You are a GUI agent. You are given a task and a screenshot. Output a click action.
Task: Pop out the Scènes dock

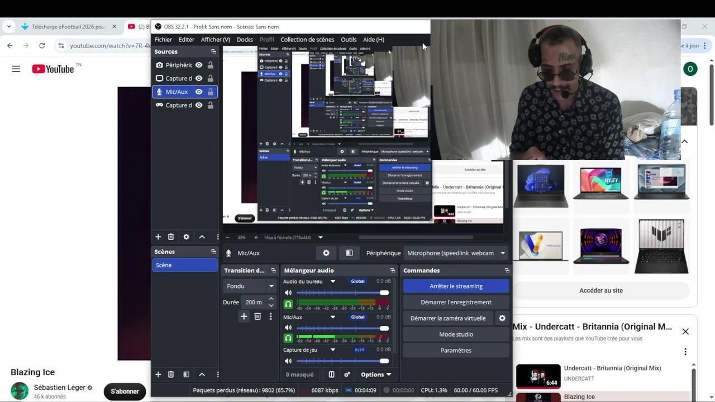click(213, 252)
